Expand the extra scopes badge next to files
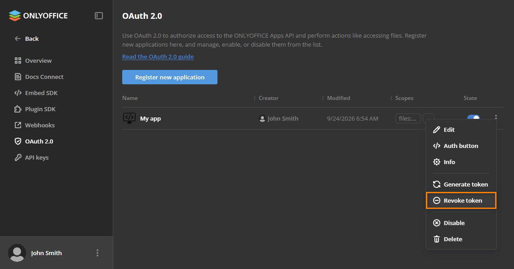Screen dimensions: 514x269 coord(429,116)
